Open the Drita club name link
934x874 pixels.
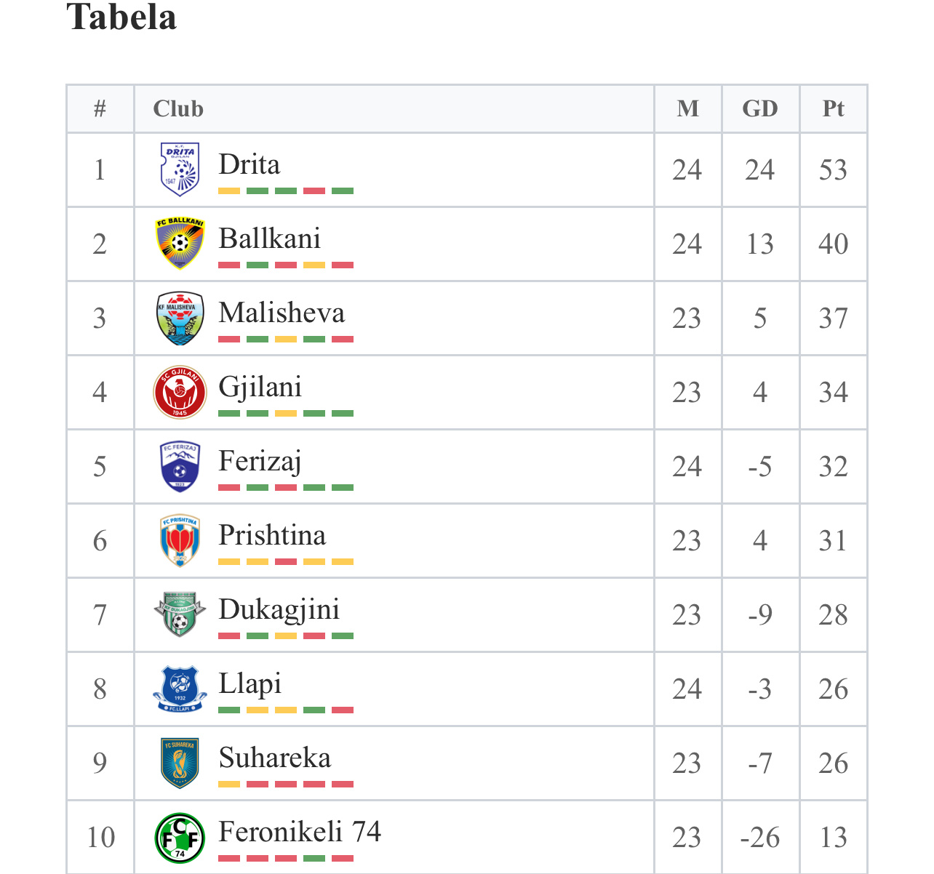(250, 164)
